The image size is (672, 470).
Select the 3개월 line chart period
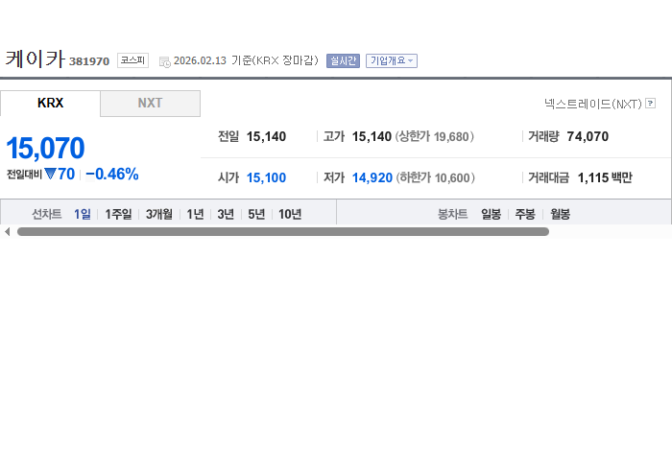point(159,214)
